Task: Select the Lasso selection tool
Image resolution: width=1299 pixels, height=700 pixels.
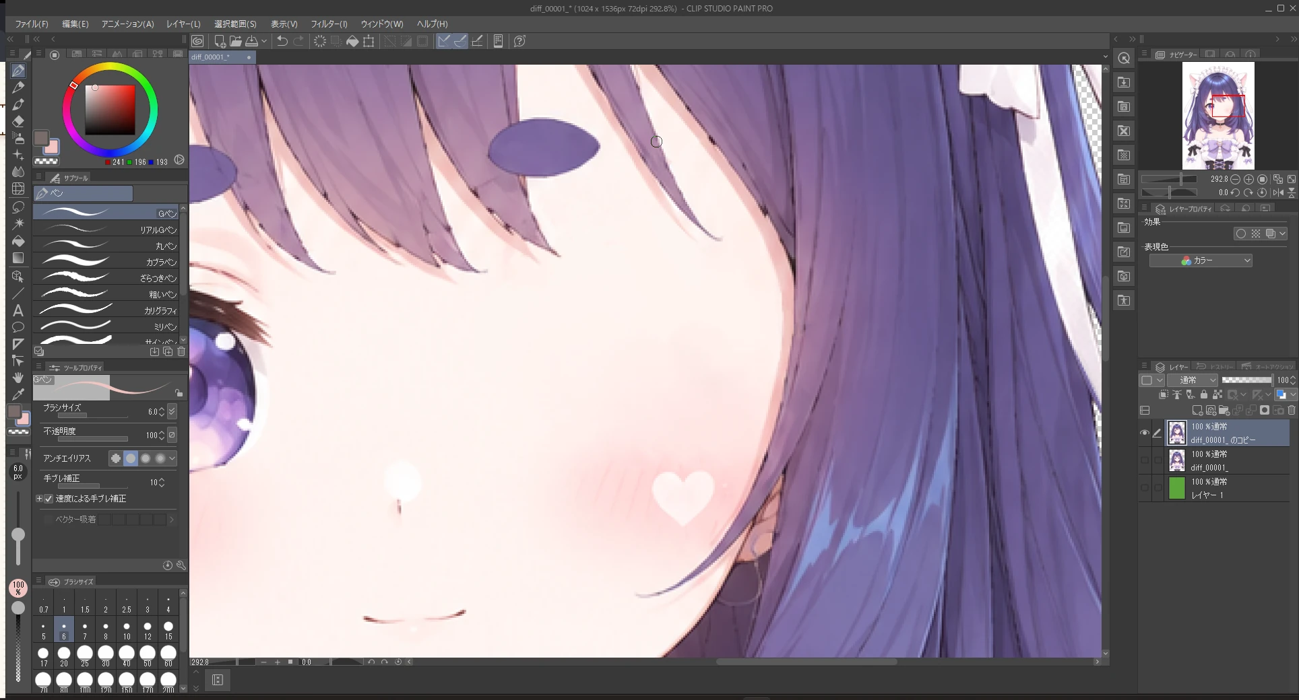Action: [18, 207]
